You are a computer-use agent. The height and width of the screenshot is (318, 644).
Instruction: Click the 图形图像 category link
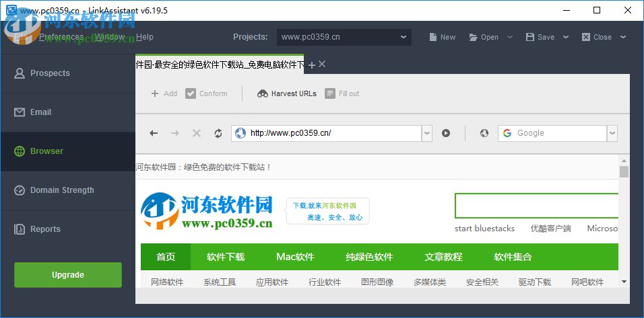click(377, 282)
